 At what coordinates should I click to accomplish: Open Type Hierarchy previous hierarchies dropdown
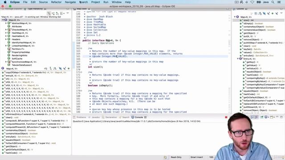point(64,13)
